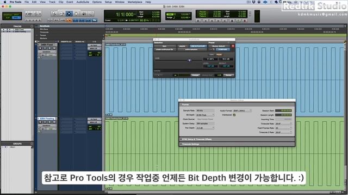Open the Tracks list popup menu
348x195 pixels.
click(32, 26)
